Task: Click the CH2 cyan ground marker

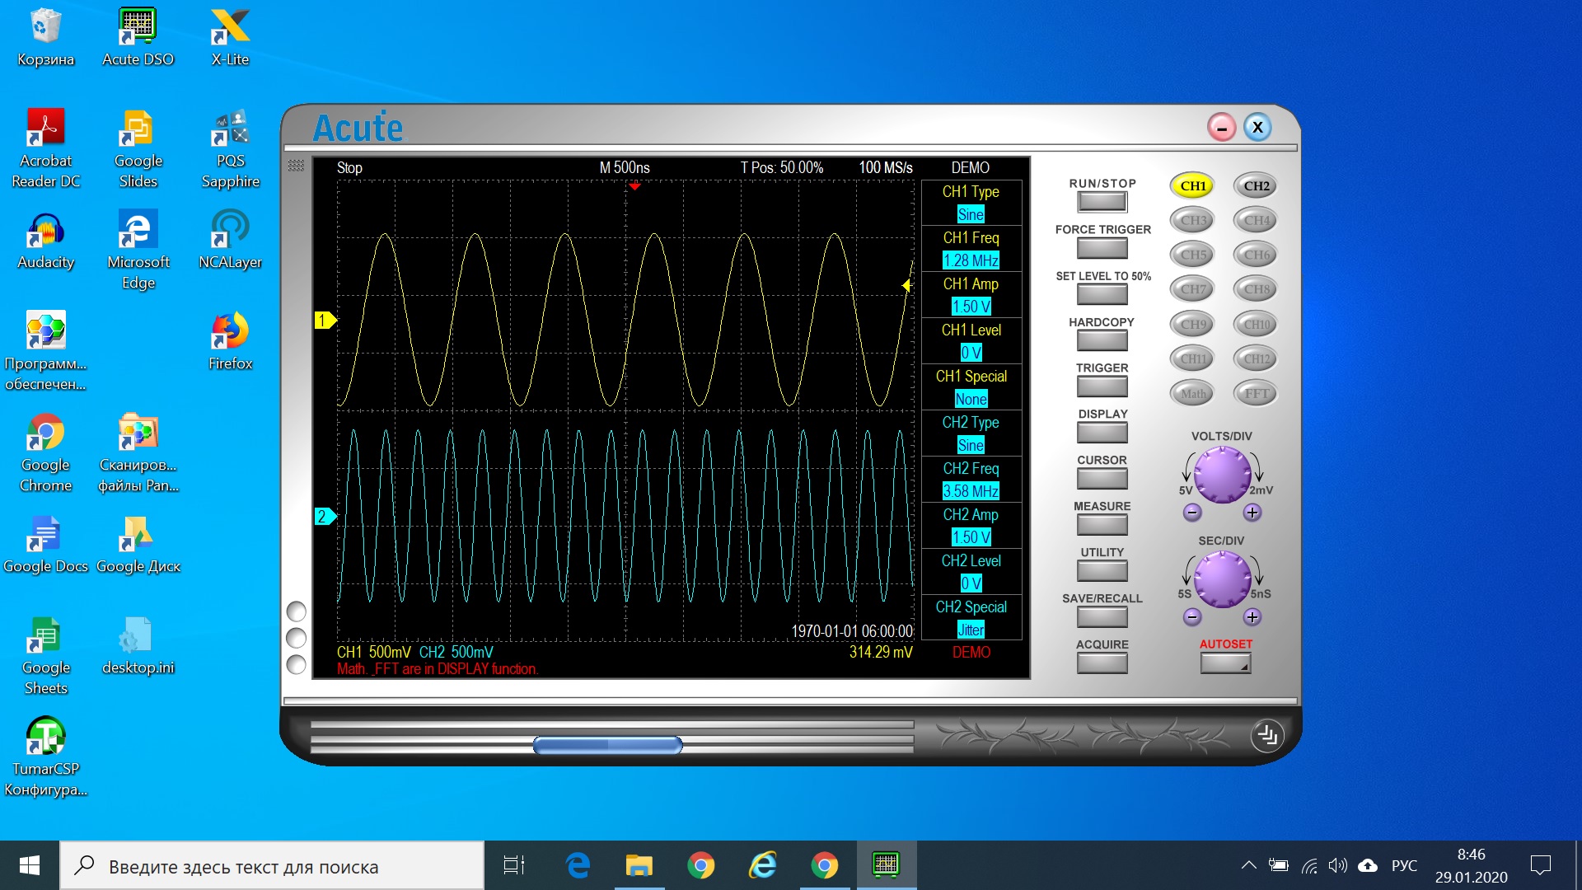Action: tap(325, 517)
